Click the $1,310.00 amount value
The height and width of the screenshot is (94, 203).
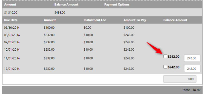[11, 13]
